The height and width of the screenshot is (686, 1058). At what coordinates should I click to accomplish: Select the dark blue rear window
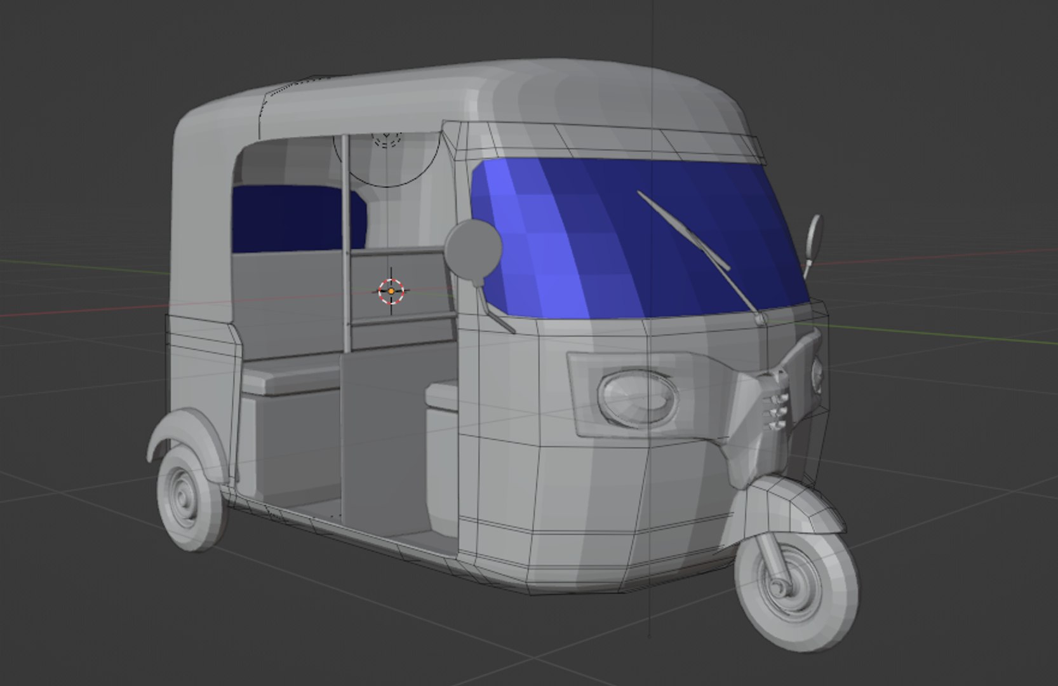click(x=298, y=219)
